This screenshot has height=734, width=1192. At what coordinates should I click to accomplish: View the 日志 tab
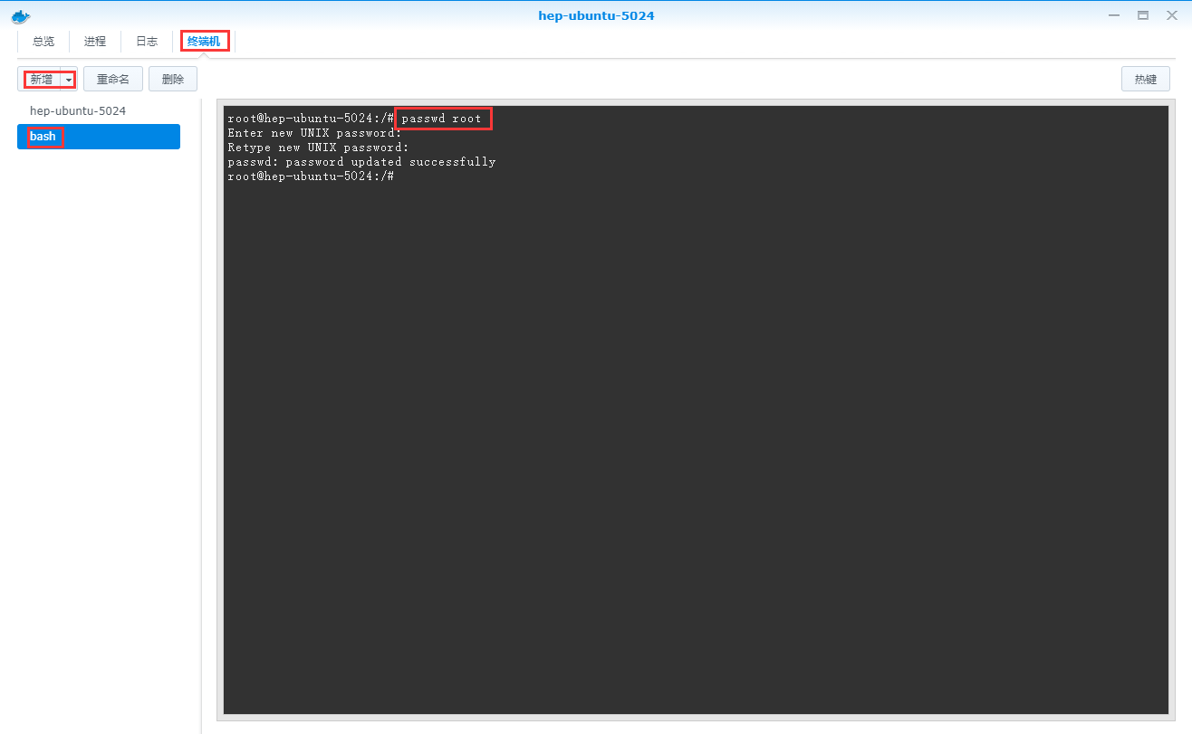pos(147,42)
